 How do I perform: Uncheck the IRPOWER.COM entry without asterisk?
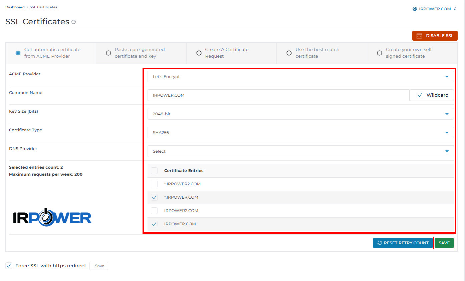point(154,224)
